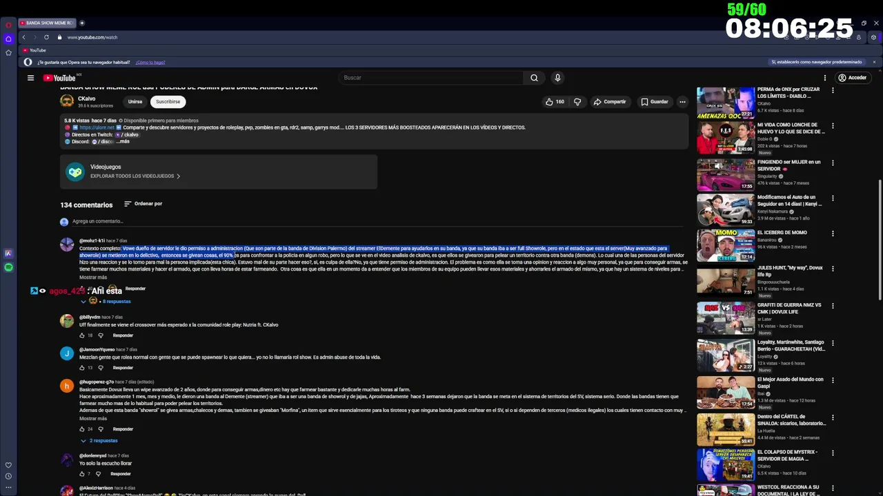Open Modificamos el Auto de un Seguidor thumbnail
The width and height of the screenshot is (883, 496).
[726, 210]
